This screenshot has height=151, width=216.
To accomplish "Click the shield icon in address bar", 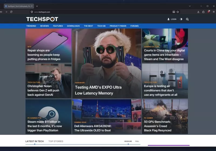I will pos(32,12).
